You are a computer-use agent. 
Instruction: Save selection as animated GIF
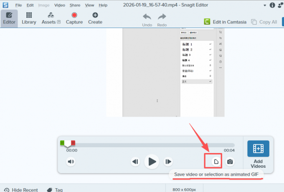pyautogui.click(x=216, y=161)
